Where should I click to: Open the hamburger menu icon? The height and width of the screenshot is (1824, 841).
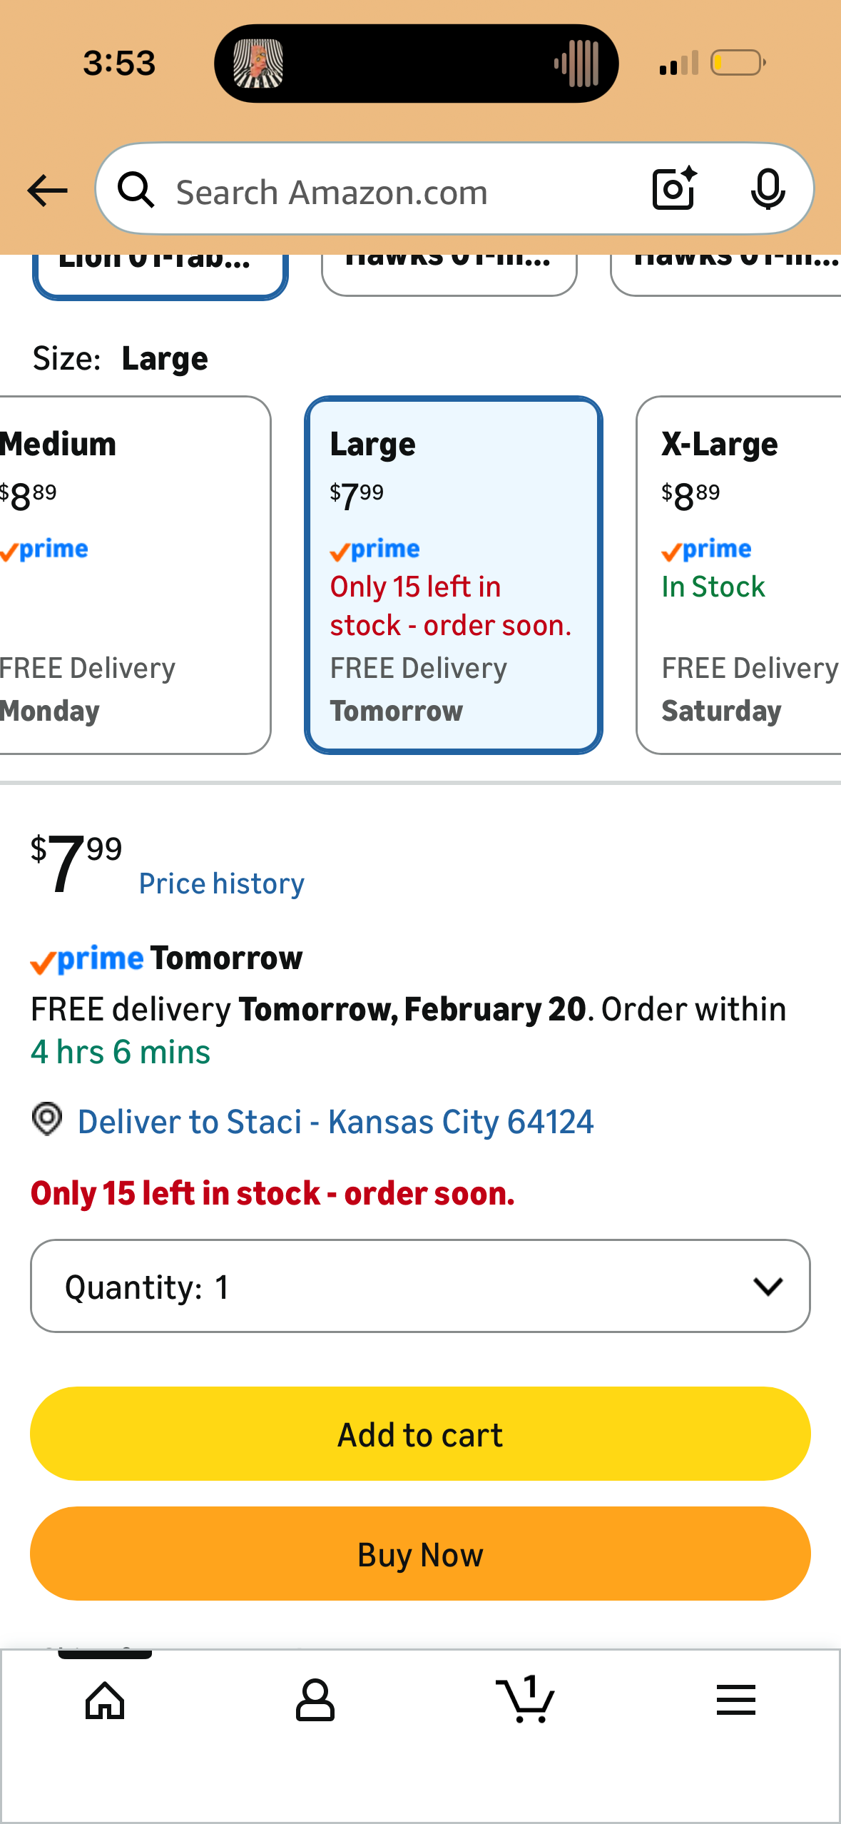(x=735, y=1700)
